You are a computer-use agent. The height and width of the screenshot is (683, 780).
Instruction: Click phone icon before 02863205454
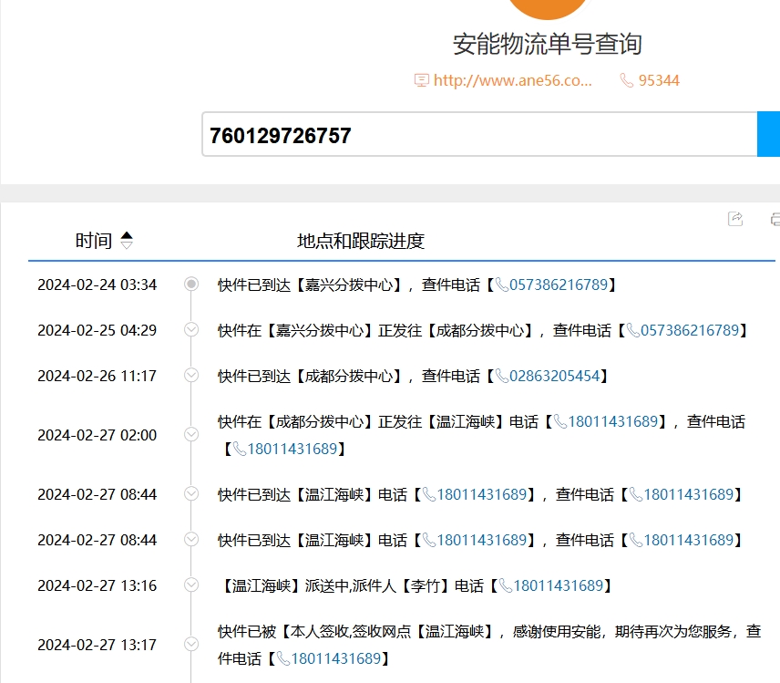[502, 377]
